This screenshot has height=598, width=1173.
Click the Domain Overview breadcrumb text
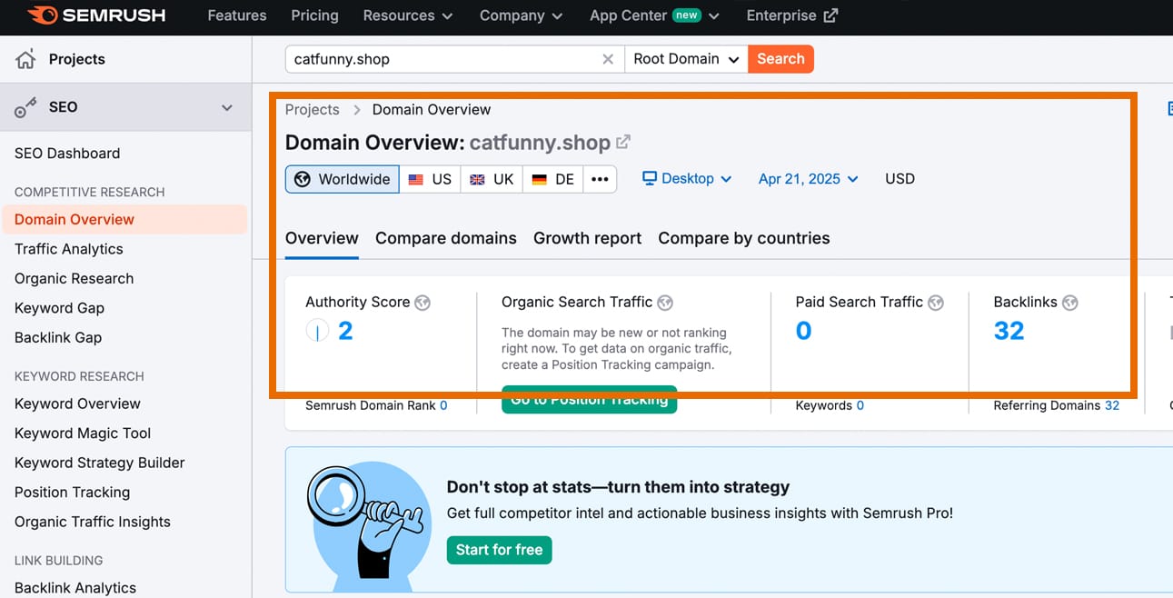[x=432, y=110]
